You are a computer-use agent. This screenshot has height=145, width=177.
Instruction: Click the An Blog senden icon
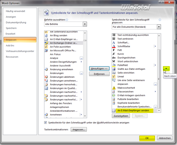(x=46, y=35)
